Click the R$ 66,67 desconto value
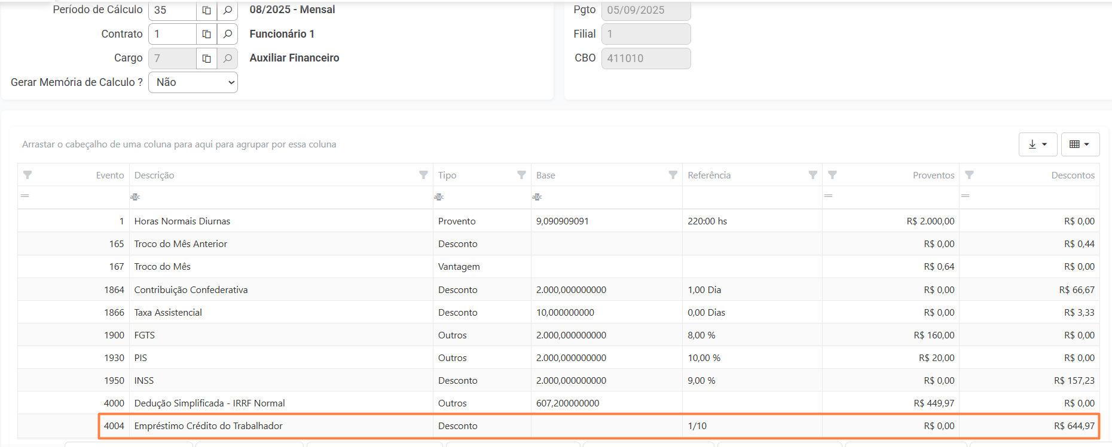The height and width of the screenshot is (447, 1112). (x=1077, y=289)
